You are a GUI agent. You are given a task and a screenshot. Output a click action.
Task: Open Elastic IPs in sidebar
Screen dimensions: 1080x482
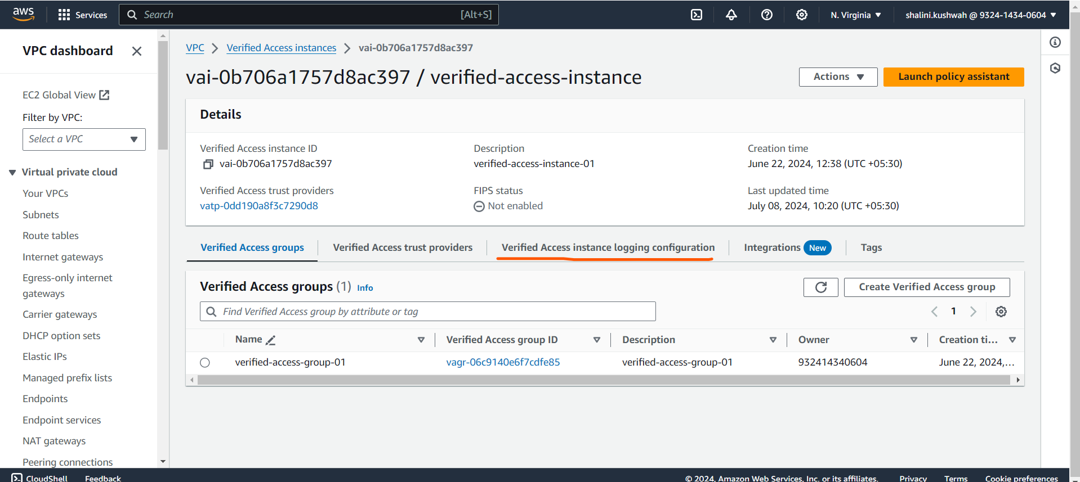pyautogui.click(x=44, y=357)
